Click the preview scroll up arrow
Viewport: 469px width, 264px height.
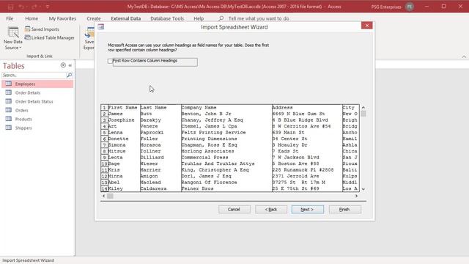(x=363, y=108)
